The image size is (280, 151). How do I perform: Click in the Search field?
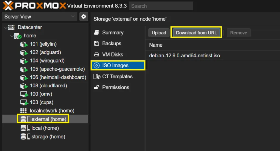click(161, 6)
